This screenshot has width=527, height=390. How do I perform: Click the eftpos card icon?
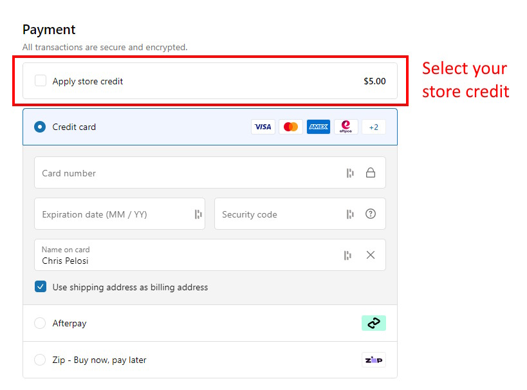point(346,127)
